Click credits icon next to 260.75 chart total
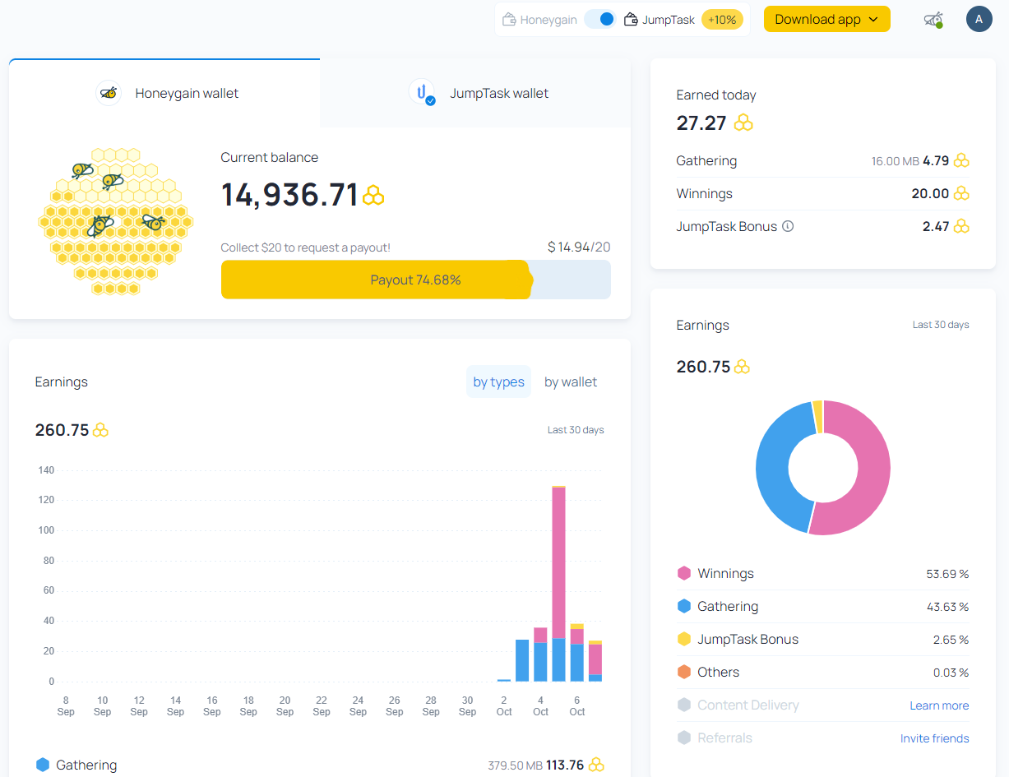 pyautogui.click(x=101, y=430)
